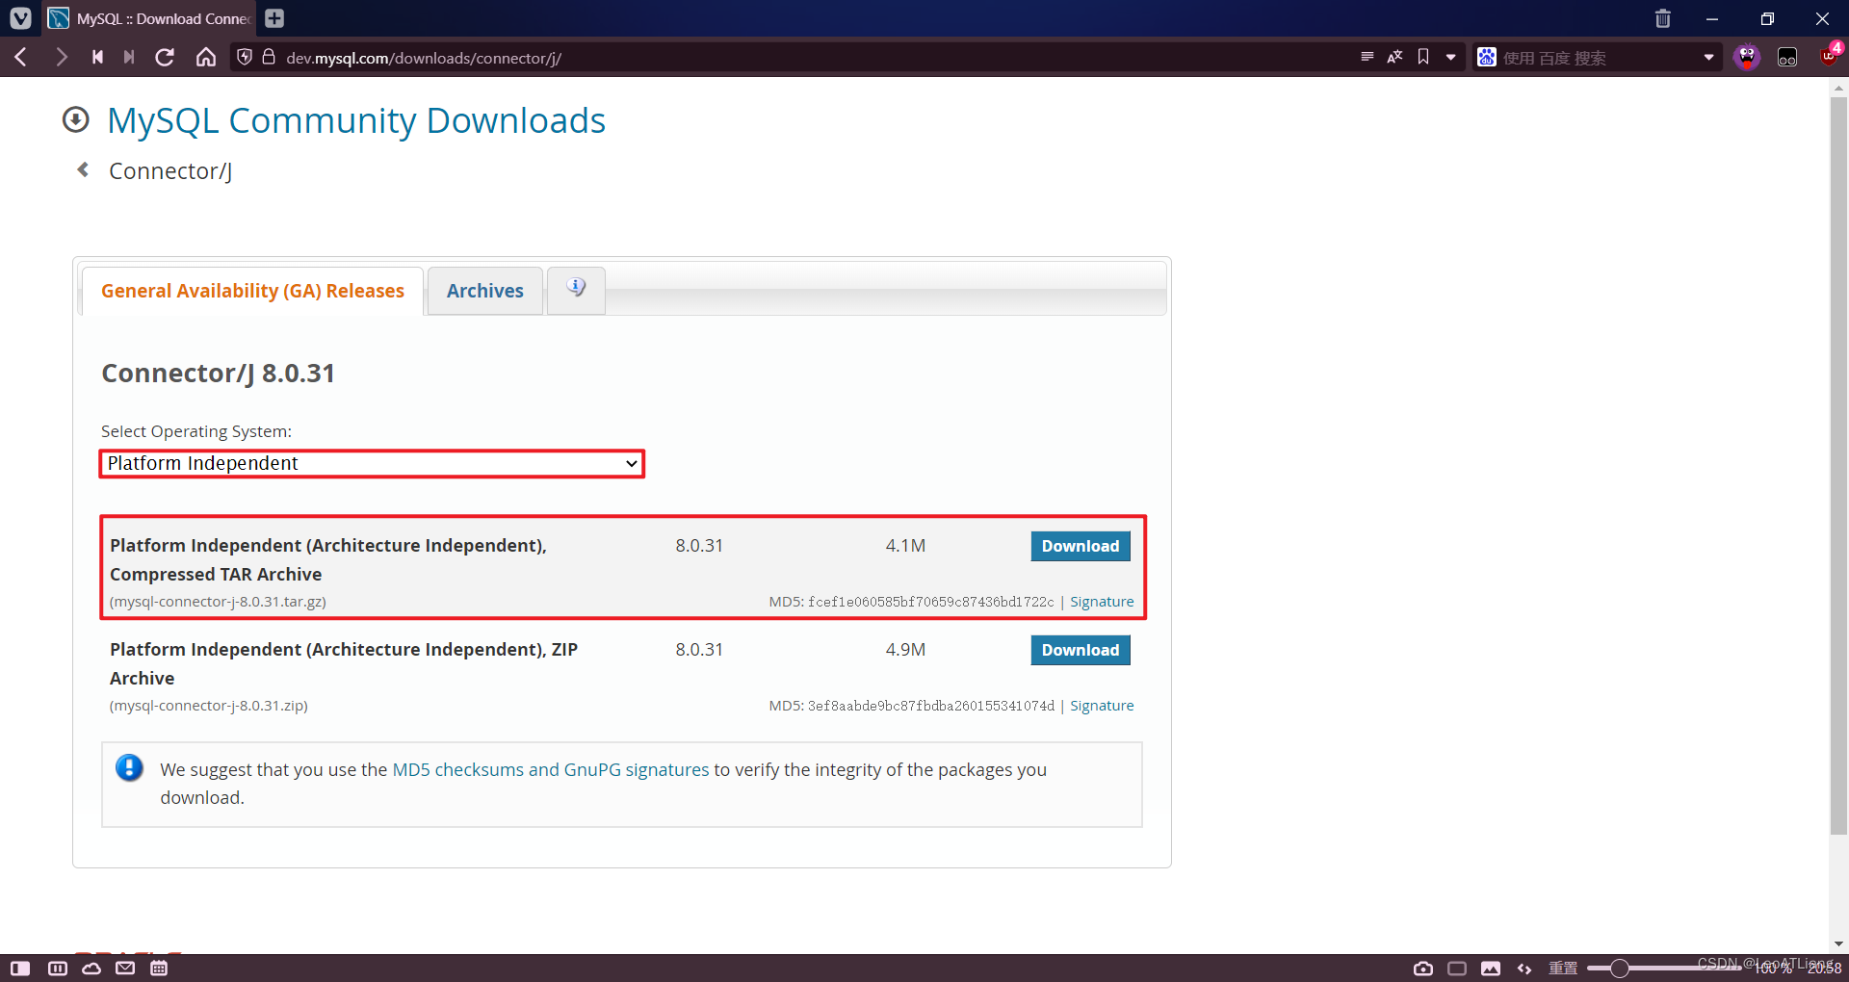Click the dev.mysql.com address field
The image size is (1849, 982).
point(424,58)
